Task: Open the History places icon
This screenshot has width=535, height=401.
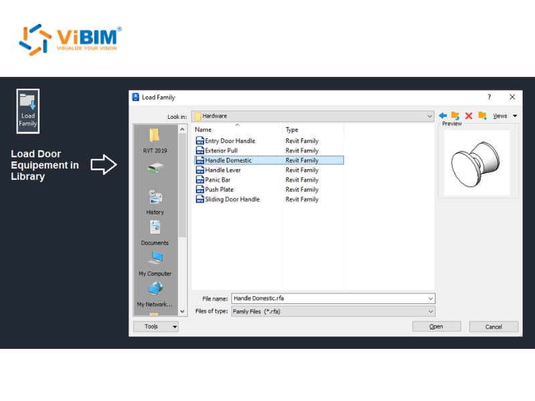Action: click(x=155, y=196)
